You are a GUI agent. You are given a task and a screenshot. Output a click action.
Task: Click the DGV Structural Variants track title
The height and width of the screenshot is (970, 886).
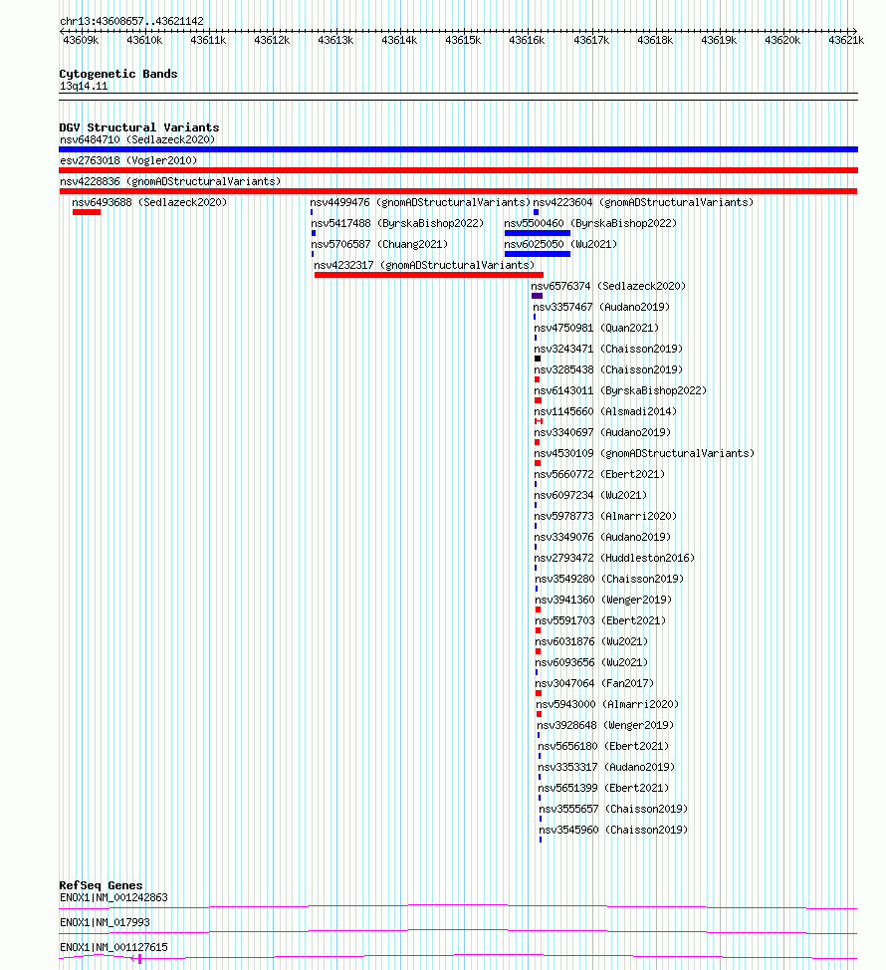139,128
